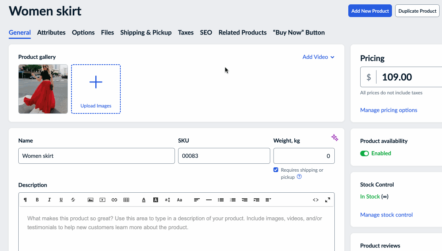Toggle italic formatting in description editor
The height and width of the screenshot is (251, 442).
tap(49, 200)
